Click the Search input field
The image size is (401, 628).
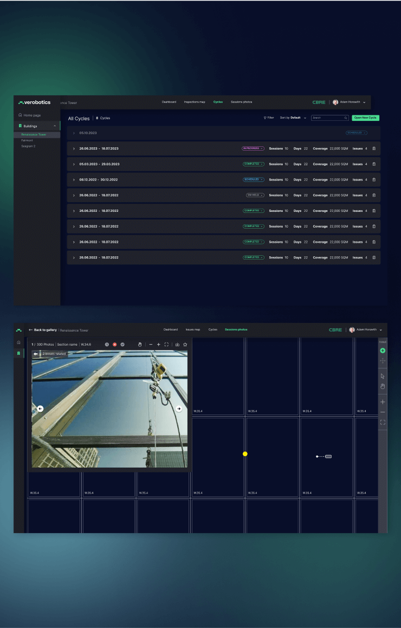pyautogui.click(x=328, y=118)
